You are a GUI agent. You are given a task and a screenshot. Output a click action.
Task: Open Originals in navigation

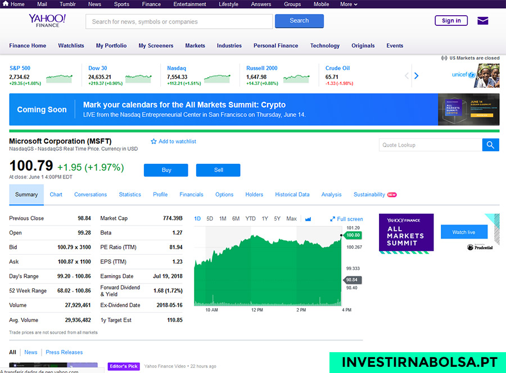click(363, 46)
